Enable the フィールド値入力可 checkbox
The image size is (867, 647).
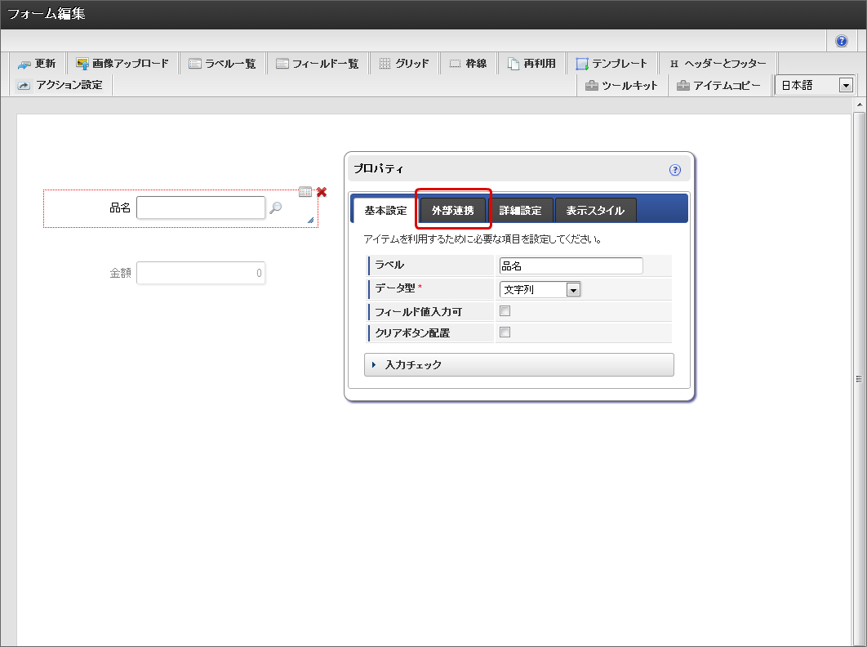pos(505,311)
